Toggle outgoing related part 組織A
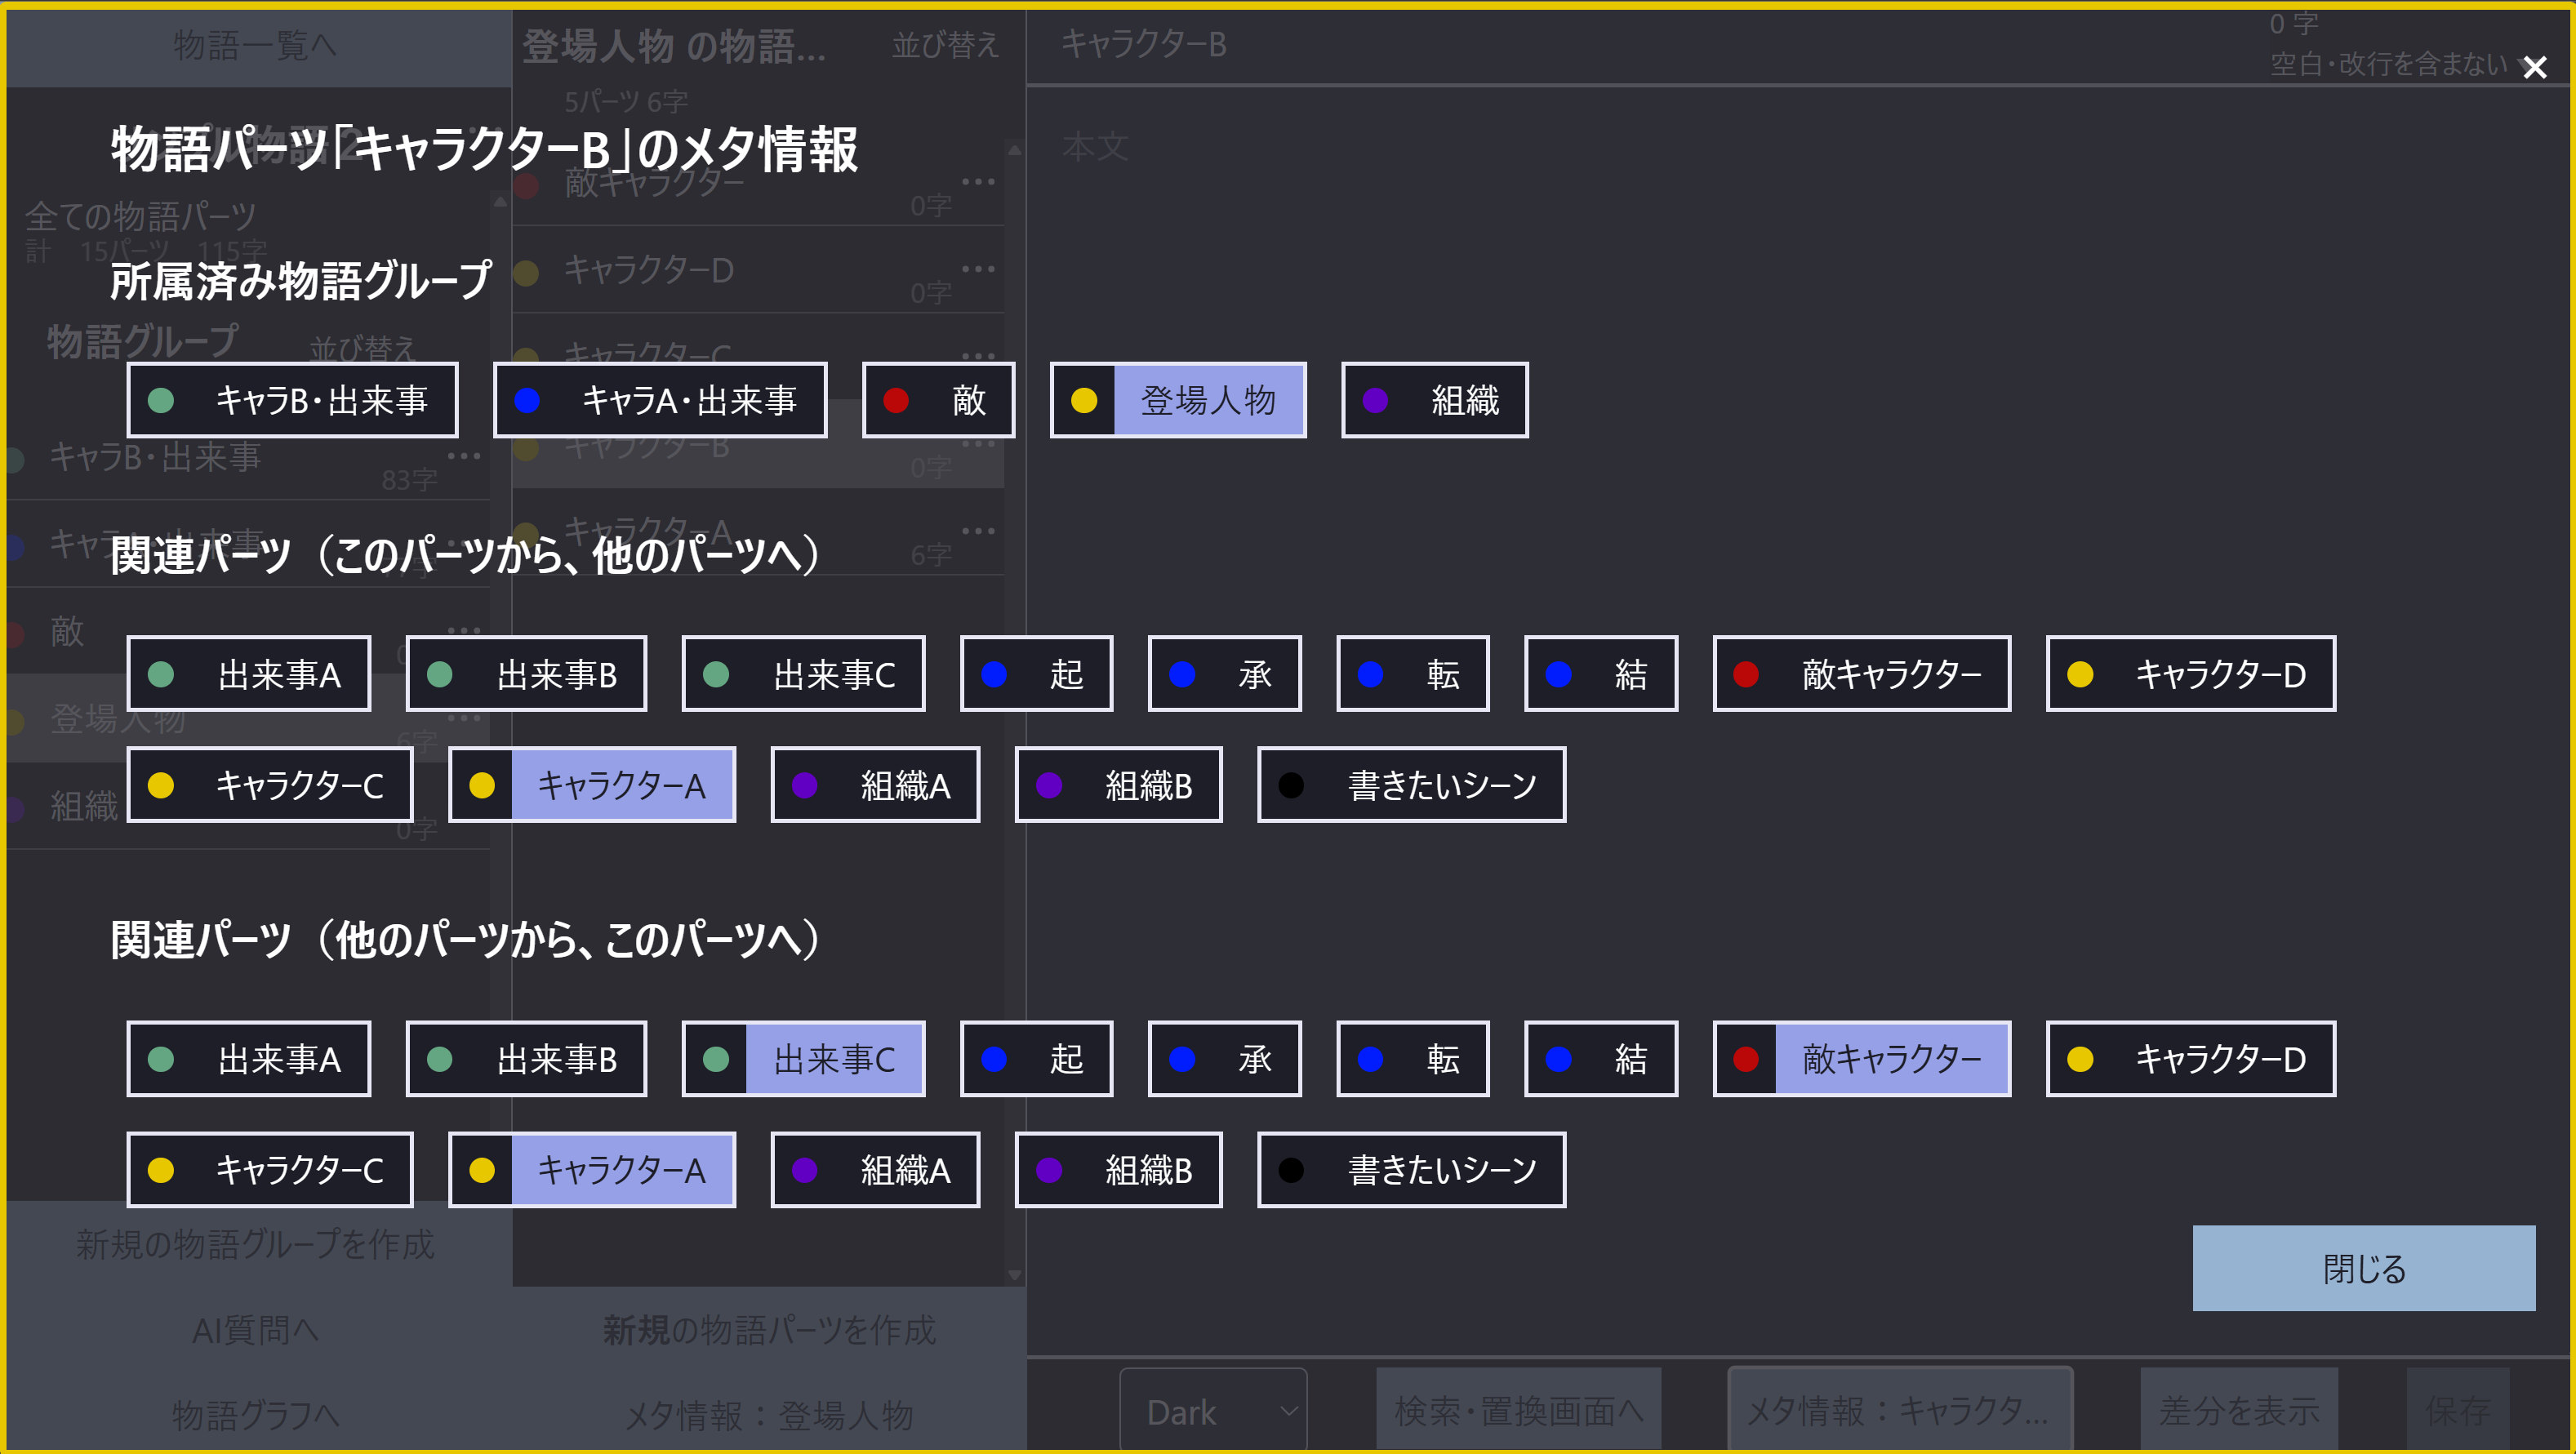This screenshot has height=1454, width=2576. (875, 785)
